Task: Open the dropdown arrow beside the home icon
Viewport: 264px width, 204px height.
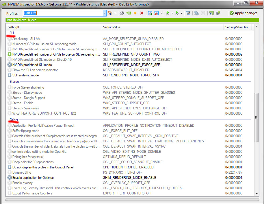Action: [115, 13]
